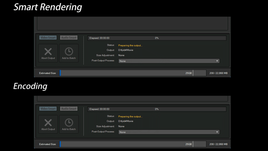The height and width of the screenshot is (151, 268).
Task: Click Elapsed progress bar in Smart Rendering panel
Action: pyautogui.click(x=157, y=38)
